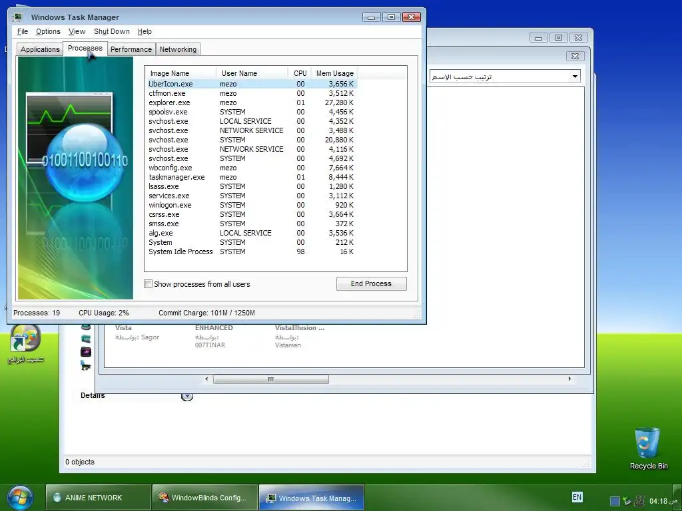Open the Options menu
Screen dimensions: 682x511
48,31
